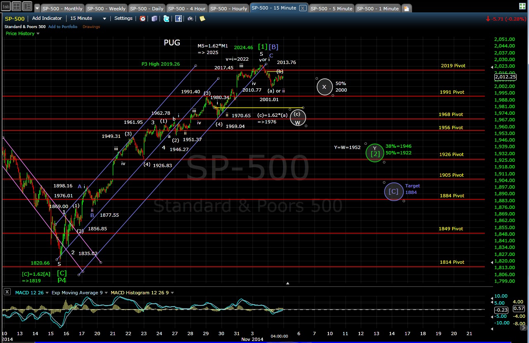Click the 'Nov 2014' date axis label
The height and width of the screenshot is (343, 529).
(252, 339)
